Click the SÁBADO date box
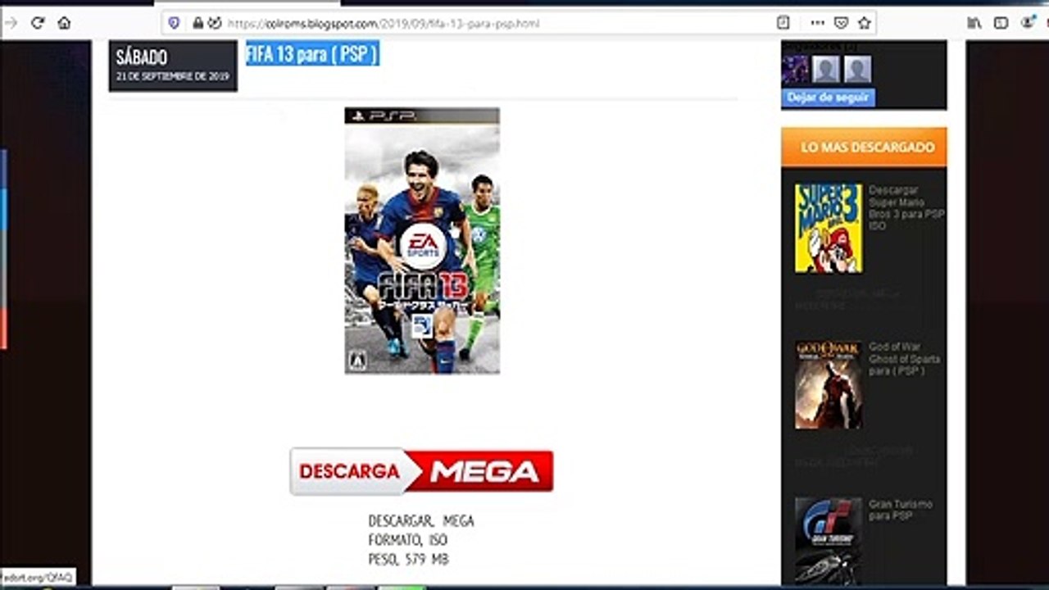This screenshot has width=1049, height=590. 173,66
